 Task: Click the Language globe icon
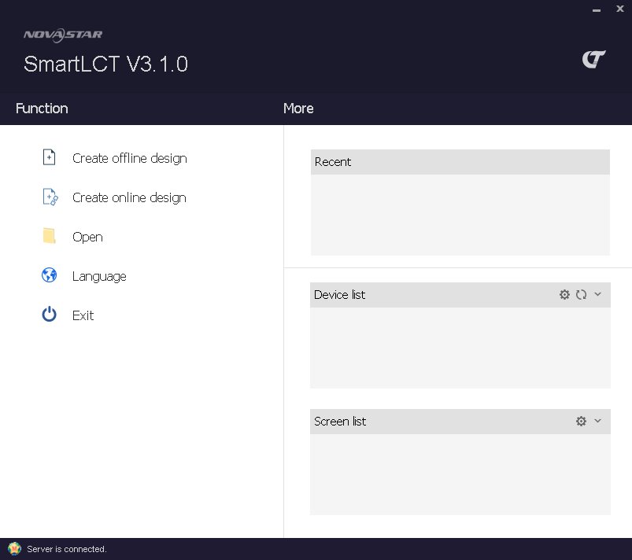pos(49,275)
